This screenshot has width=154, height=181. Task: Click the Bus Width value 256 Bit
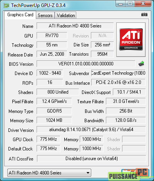(x=126, y=111)
